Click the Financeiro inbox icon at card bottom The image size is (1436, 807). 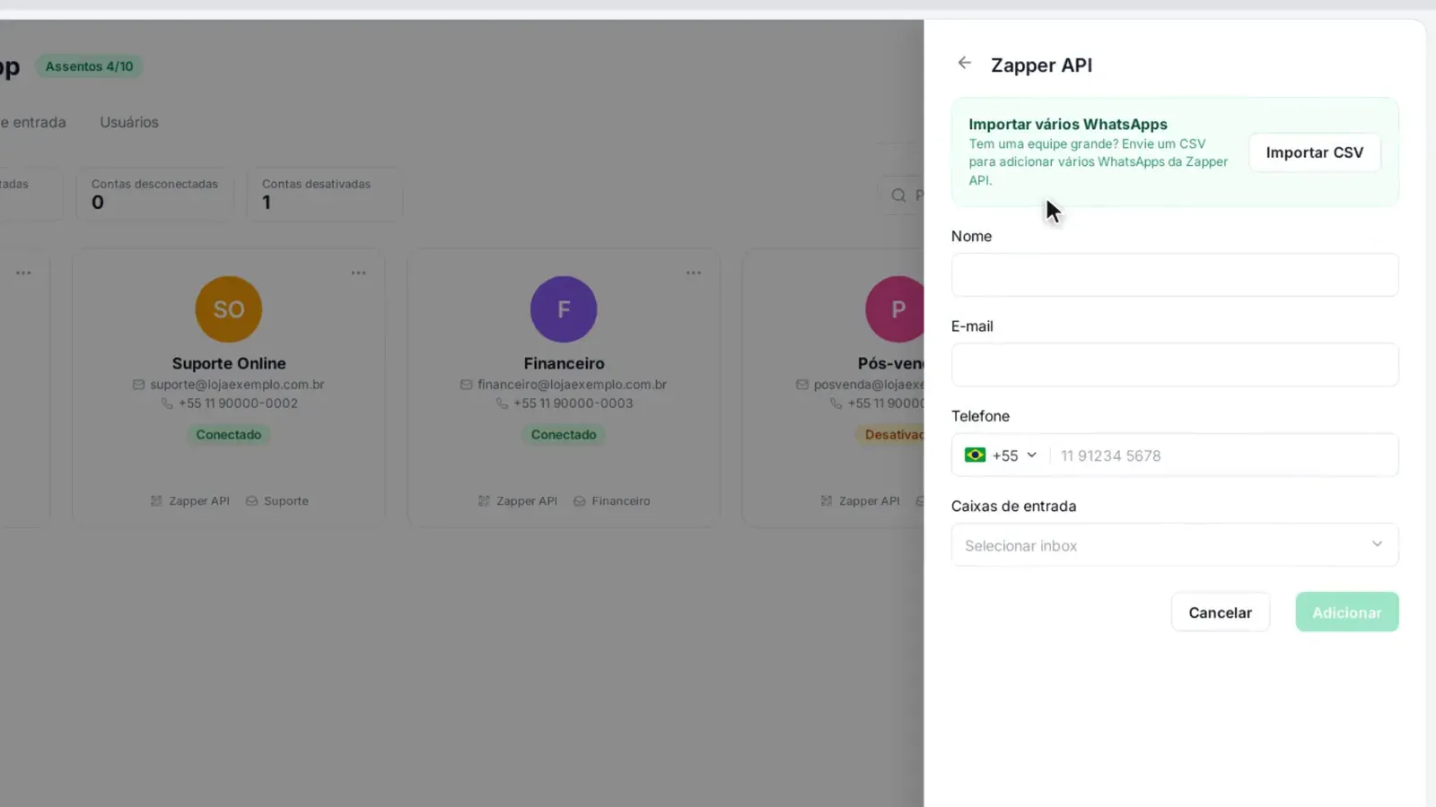click(580, 501)
